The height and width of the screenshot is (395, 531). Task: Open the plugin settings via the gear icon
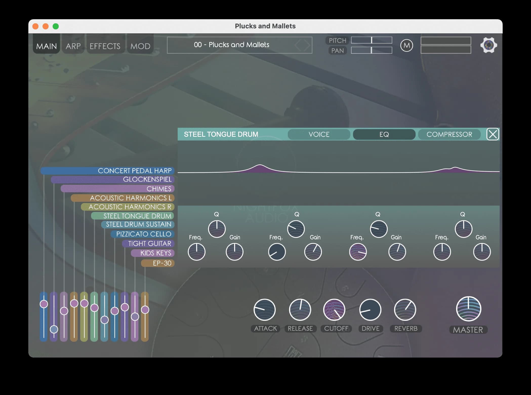pos(488,45)
